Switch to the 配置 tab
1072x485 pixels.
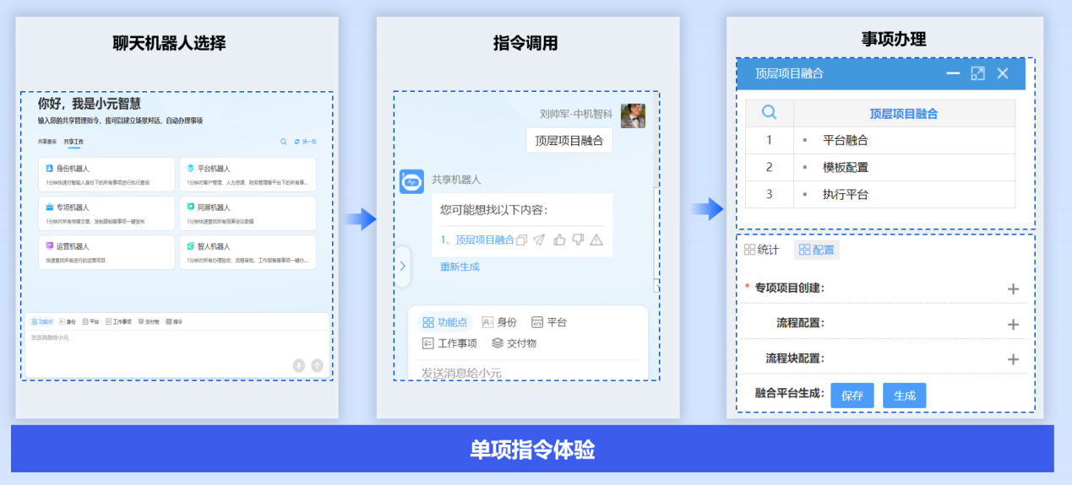(x=816, y=250)
